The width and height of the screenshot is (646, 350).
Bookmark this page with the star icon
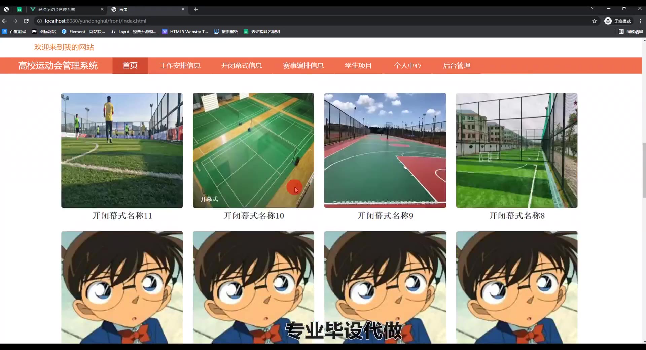coord(595,21)
